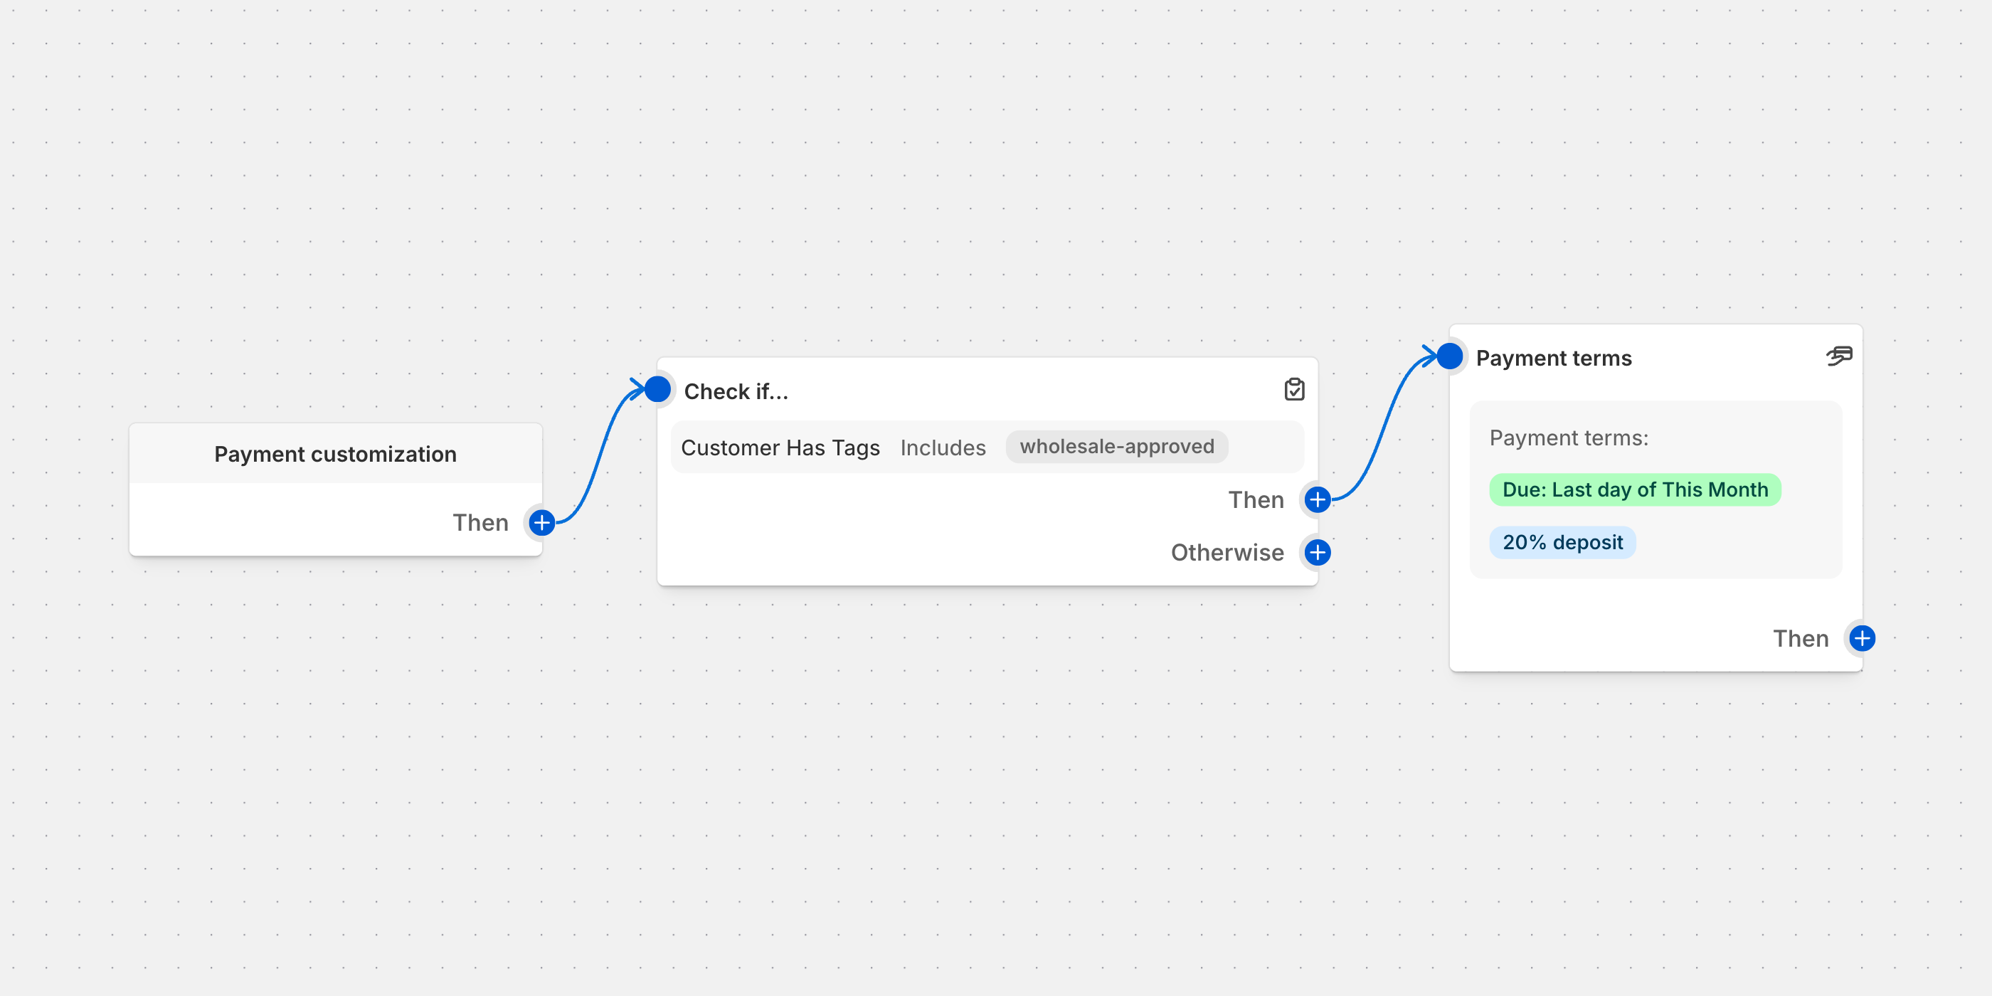The height and width of the screenshot is (996, 1992).
Task: Click the 20% deposit badge
Action: [1562, 542]
